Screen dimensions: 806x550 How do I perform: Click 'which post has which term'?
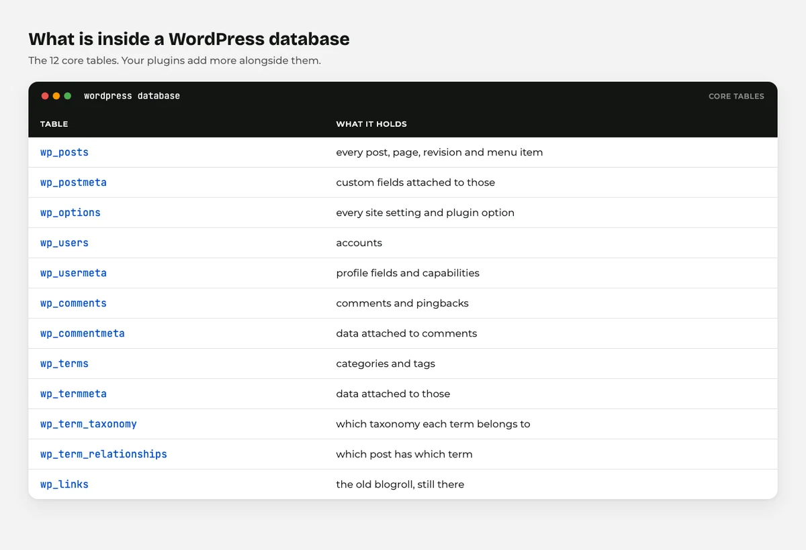(x=404, y=454)
